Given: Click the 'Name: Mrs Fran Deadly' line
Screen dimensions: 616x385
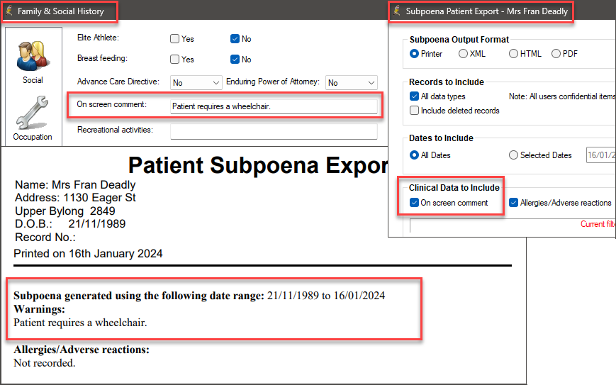Looking at the screenshot, I should (75, 184).
